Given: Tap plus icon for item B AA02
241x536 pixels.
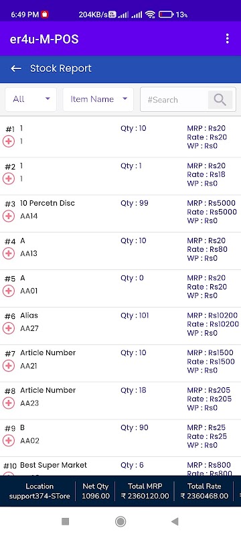Looking at the screenshot, I should (9, 441).
